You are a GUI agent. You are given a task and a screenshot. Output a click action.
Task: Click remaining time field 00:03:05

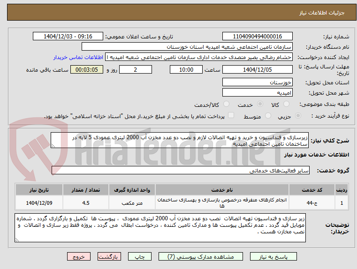pos(87,69)
